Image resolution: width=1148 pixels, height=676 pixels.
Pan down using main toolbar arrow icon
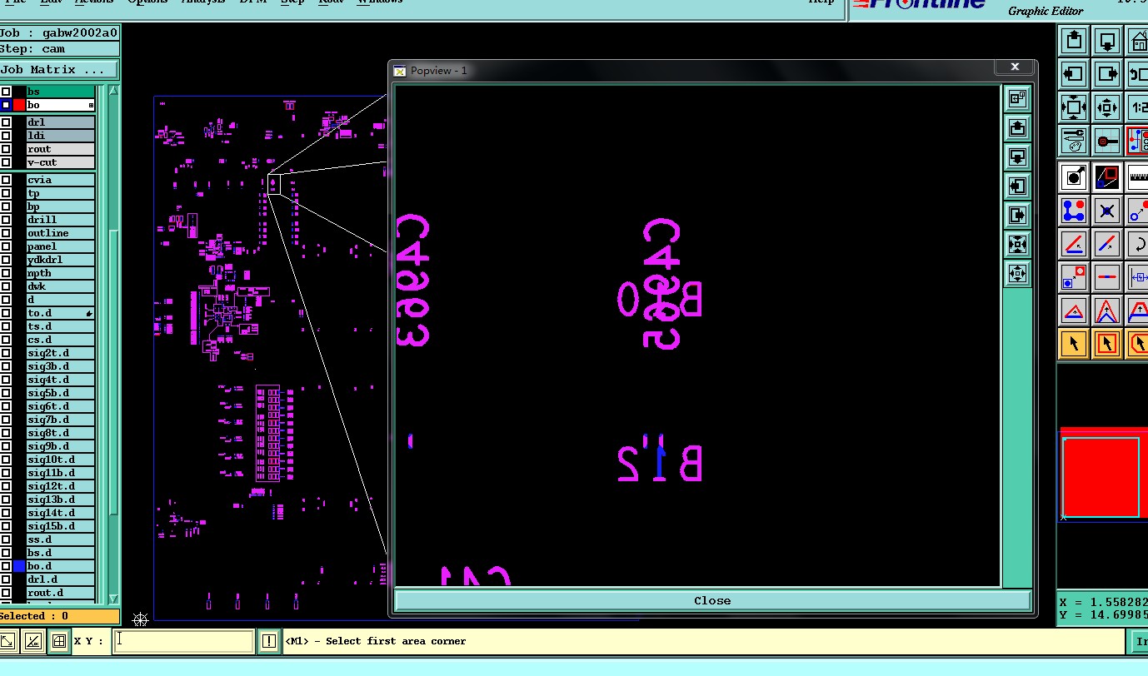pos(1107,40)
